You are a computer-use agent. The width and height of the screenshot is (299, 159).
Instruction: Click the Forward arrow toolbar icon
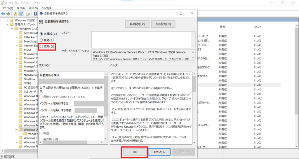point(8,14)
